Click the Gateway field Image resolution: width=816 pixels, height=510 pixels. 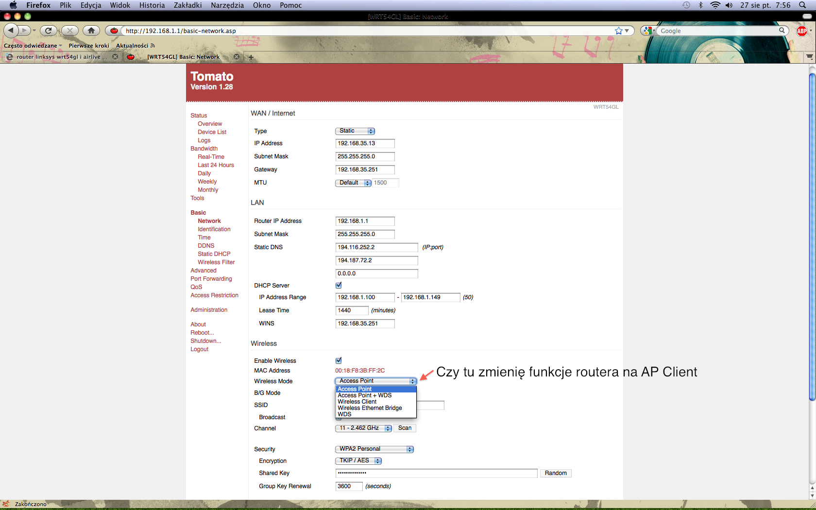click(x=365, y=170)
